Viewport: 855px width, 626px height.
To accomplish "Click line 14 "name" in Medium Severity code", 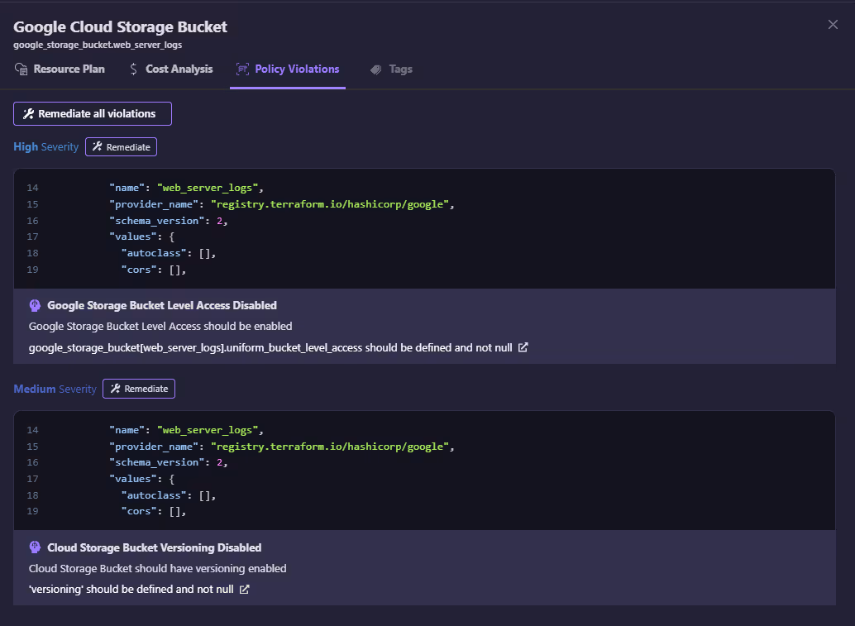I will click(x=187, y=430).
